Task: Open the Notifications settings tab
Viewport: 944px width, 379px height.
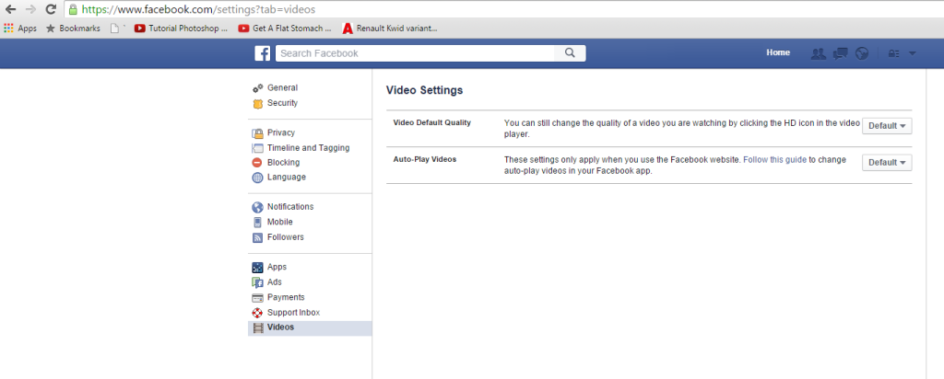Action: click(289, 207)
